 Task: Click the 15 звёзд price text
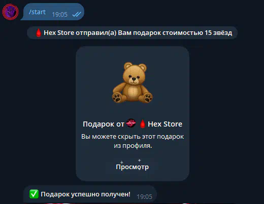[x=218, y=33]
